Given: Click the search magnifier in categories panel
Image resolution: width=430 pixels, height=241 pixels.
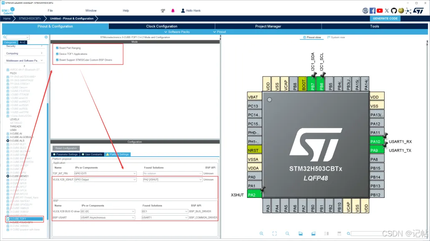Looking at the screenshot, I should [5, 37].
